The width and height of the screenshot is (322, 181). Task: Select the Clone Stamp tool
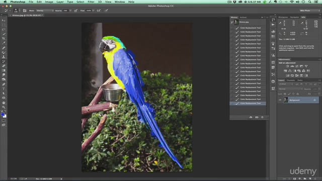tap(4, 57)
